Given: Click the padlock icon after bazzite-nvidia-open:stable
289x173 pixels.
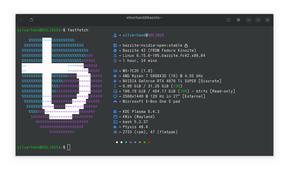Looking at the screenshot, I should coord(186,45).
